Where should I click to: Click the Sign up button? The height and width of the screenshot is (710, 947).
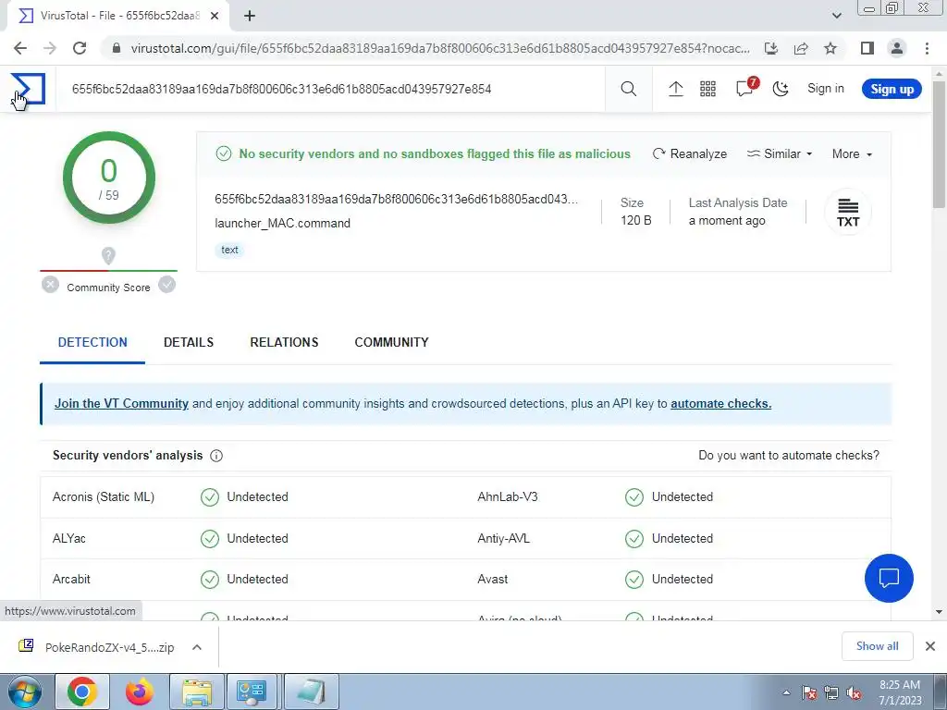[x=892, y=89]
